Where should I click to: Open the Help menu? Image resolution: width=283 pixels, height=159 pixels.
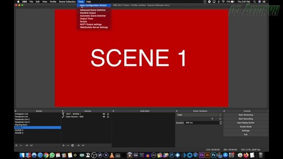(x=88, y=2)
